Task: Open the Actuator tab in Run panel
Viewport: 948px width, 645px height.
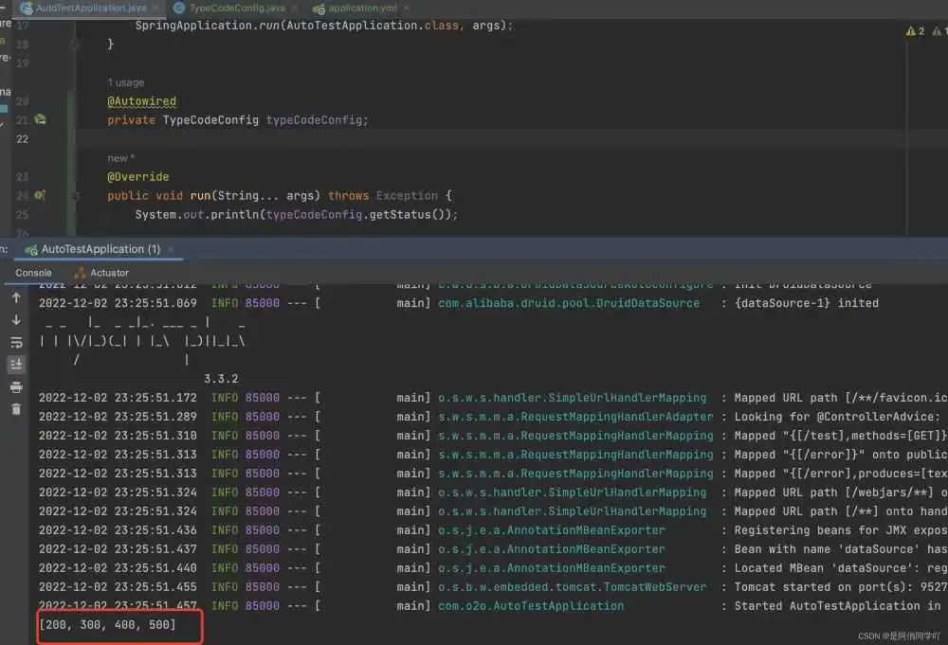Action: coord(109,273)
